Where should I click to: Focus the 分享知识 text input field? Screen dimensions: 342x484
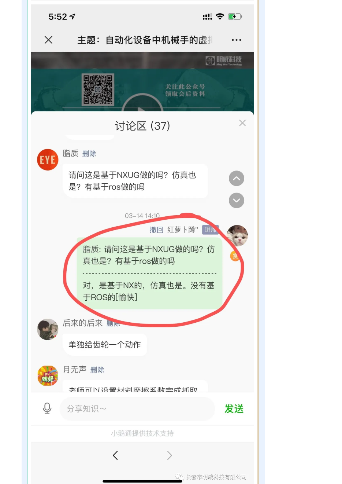(137, 409)
